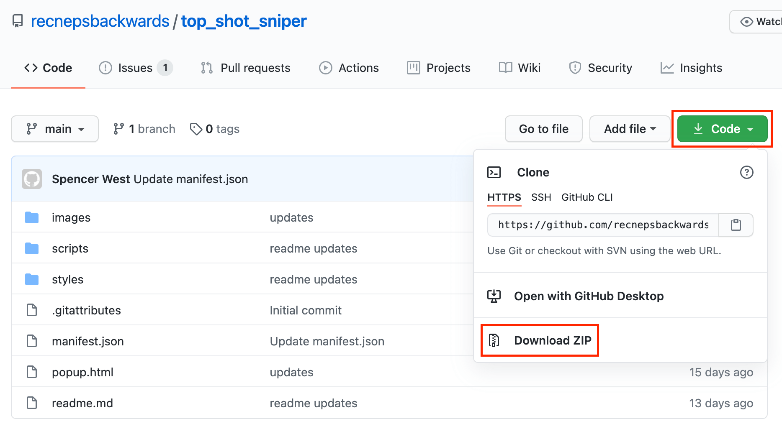
Task: Click the file icon beside popup.html
Action: coord(32,372)
